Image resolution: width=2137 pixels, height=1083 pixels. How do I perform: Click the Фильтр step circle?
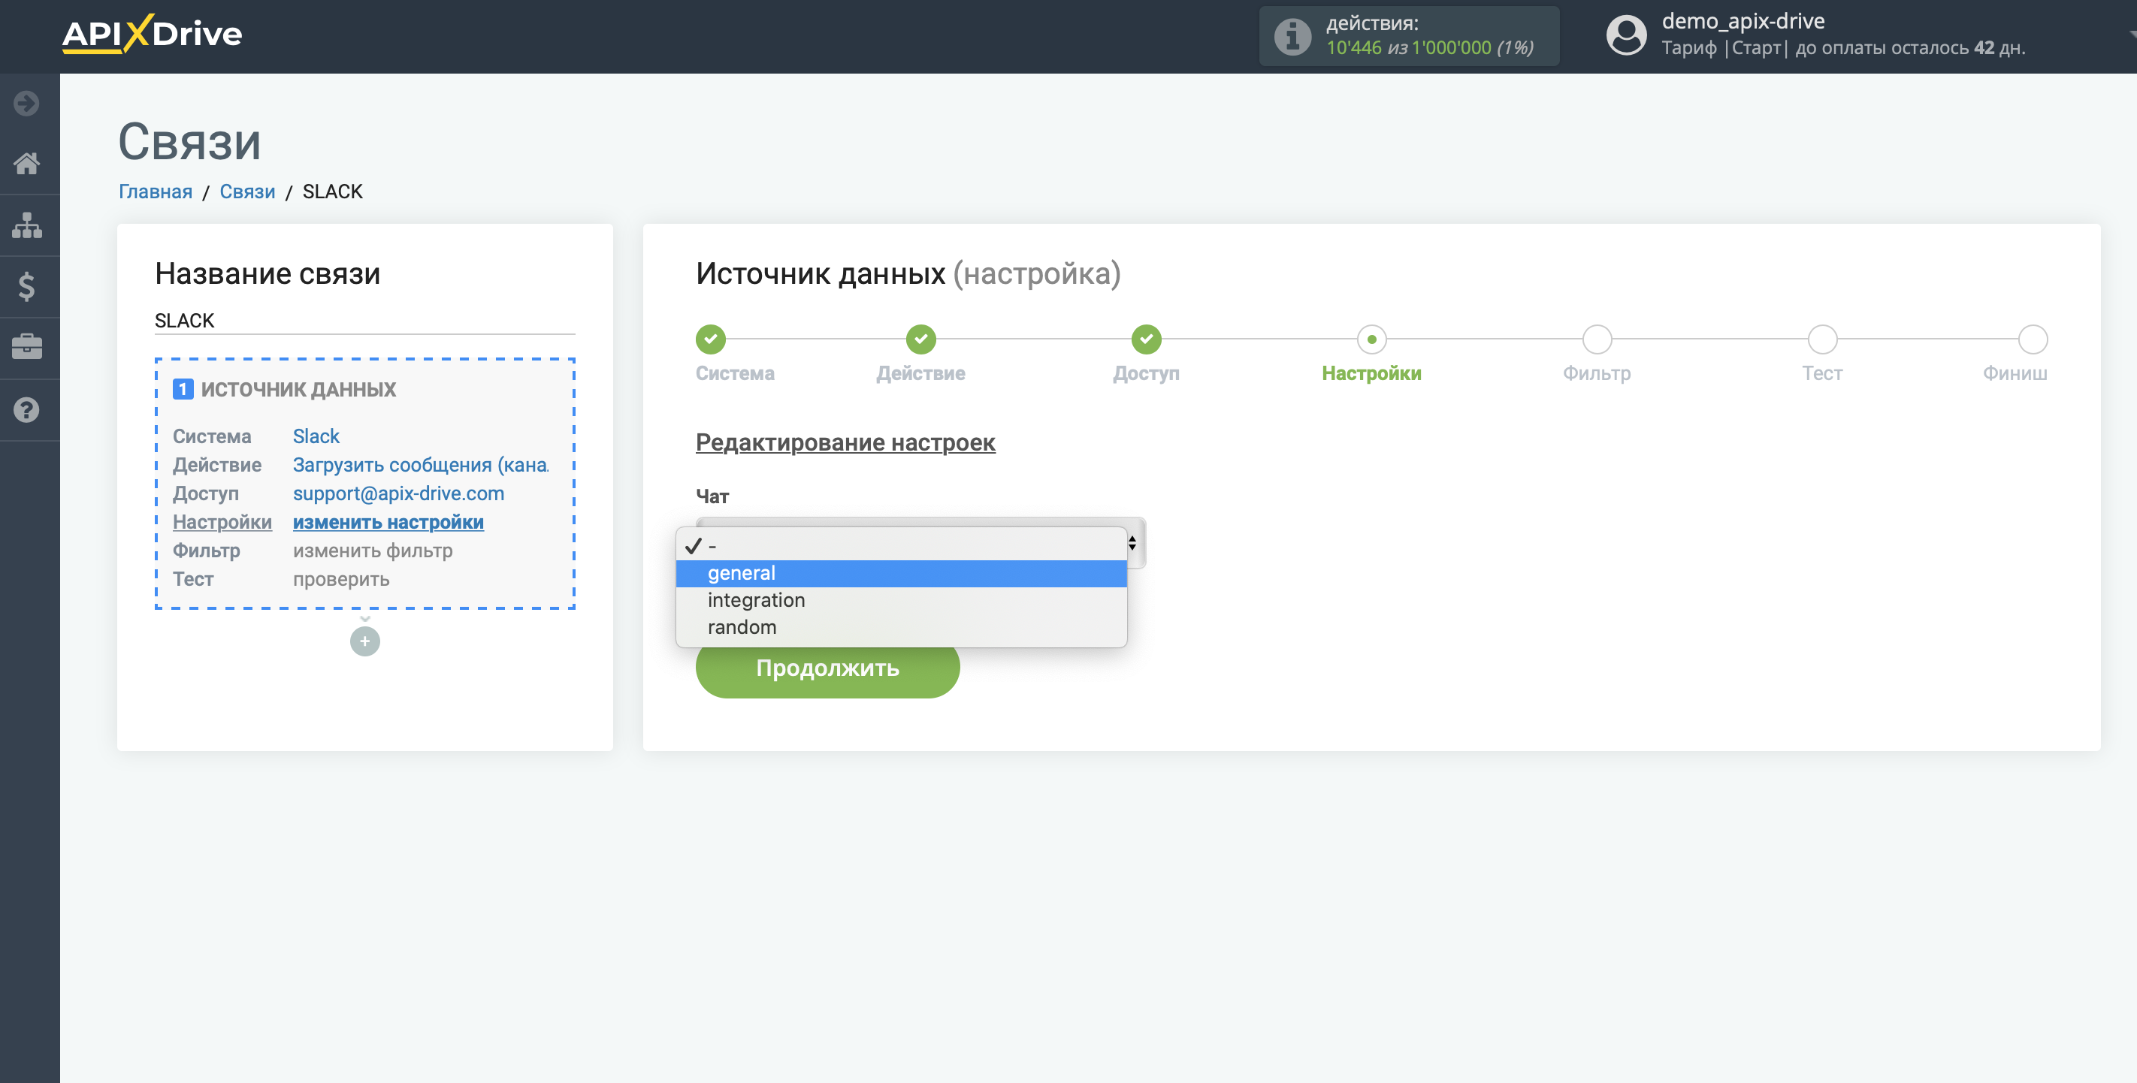1597,339
